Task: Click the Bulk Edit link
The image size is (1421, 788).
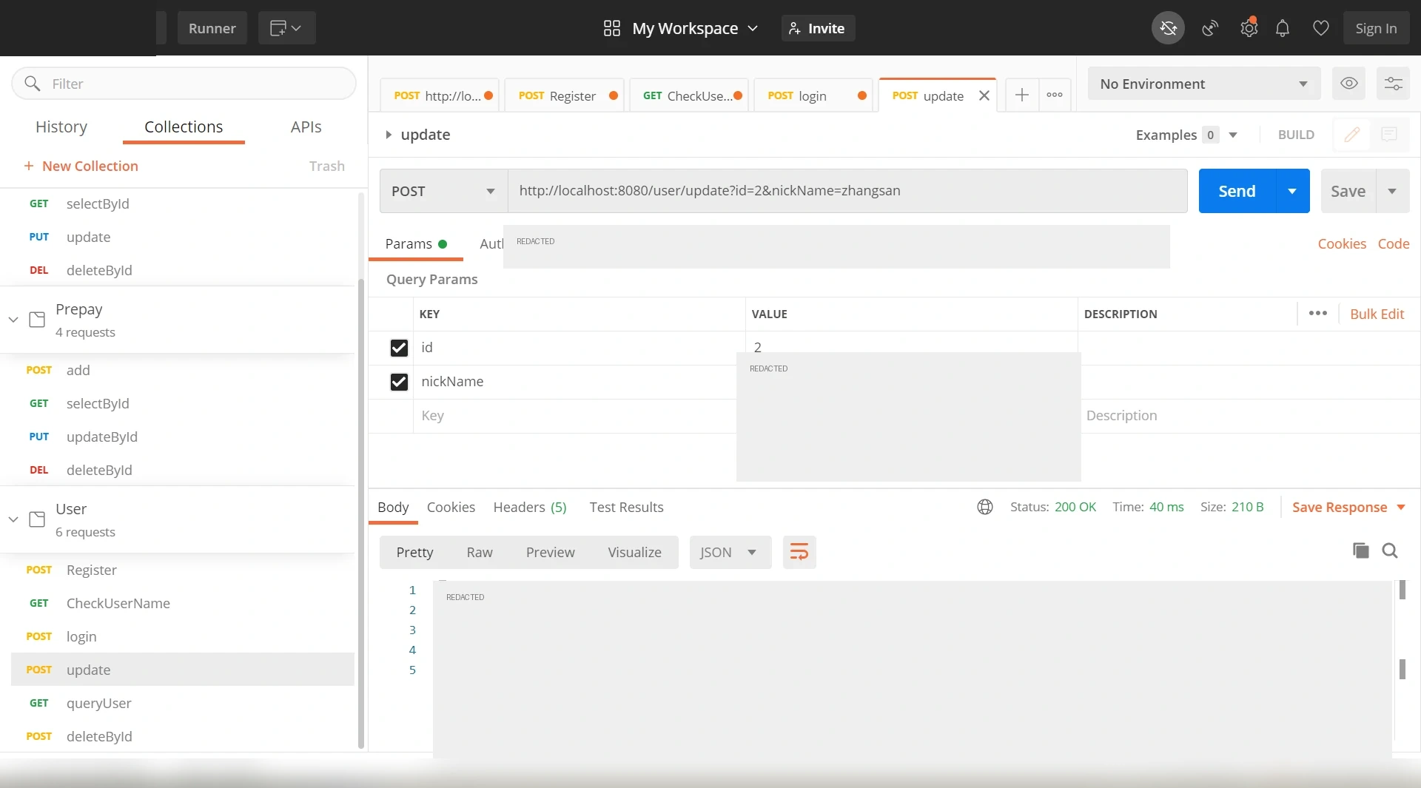Action: pos(1377,314)
